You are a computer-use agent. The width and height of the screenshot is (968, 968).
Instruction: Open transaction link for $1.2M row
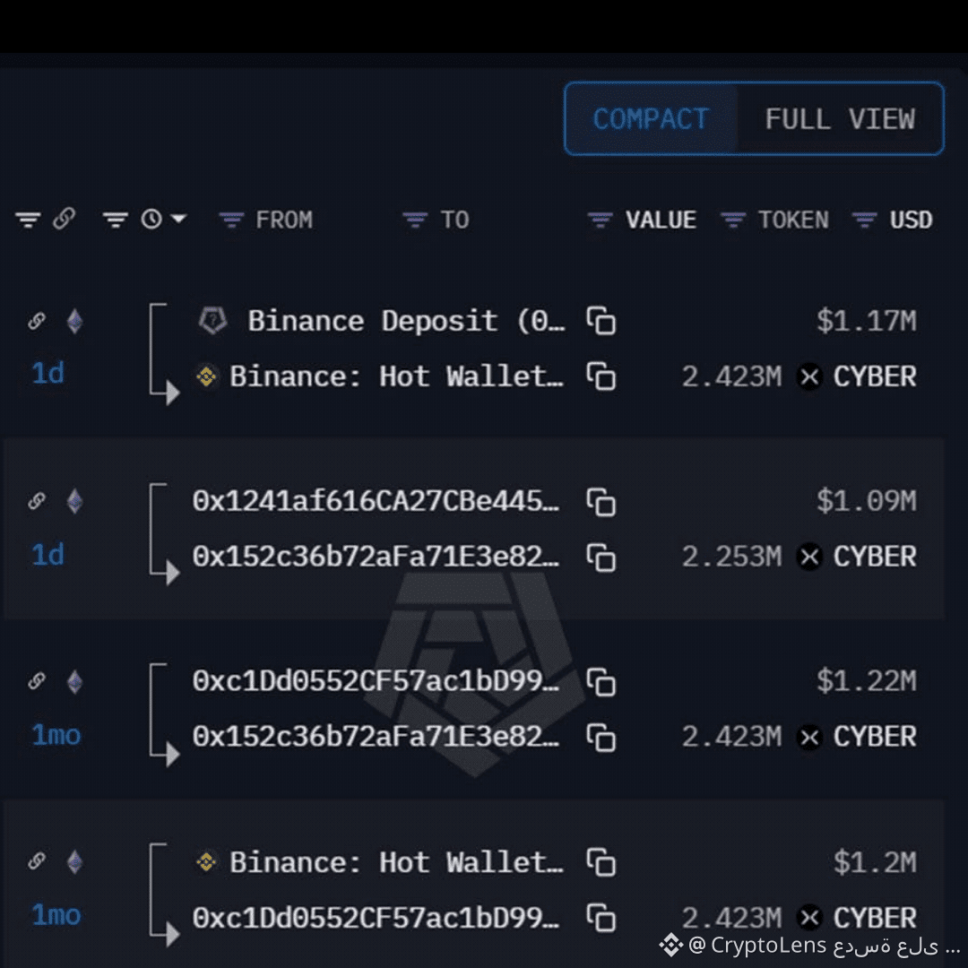pyautogui.click(x=37, y=860)
